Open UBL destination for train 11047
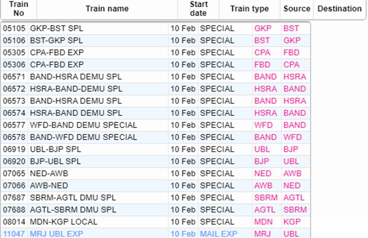The width and height of the screenshot is (368, 238). (291, 234)
